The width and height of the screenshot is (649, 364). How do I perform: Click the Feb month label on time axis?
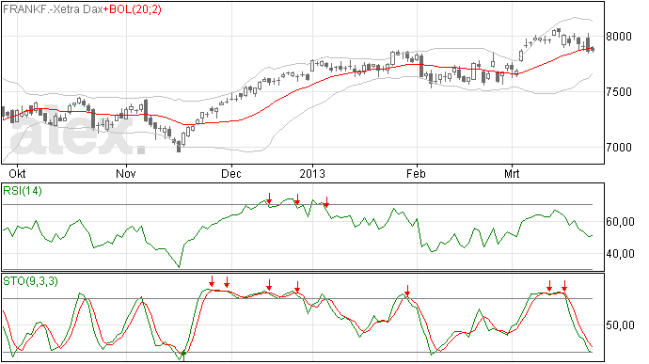tap(416, 173)
